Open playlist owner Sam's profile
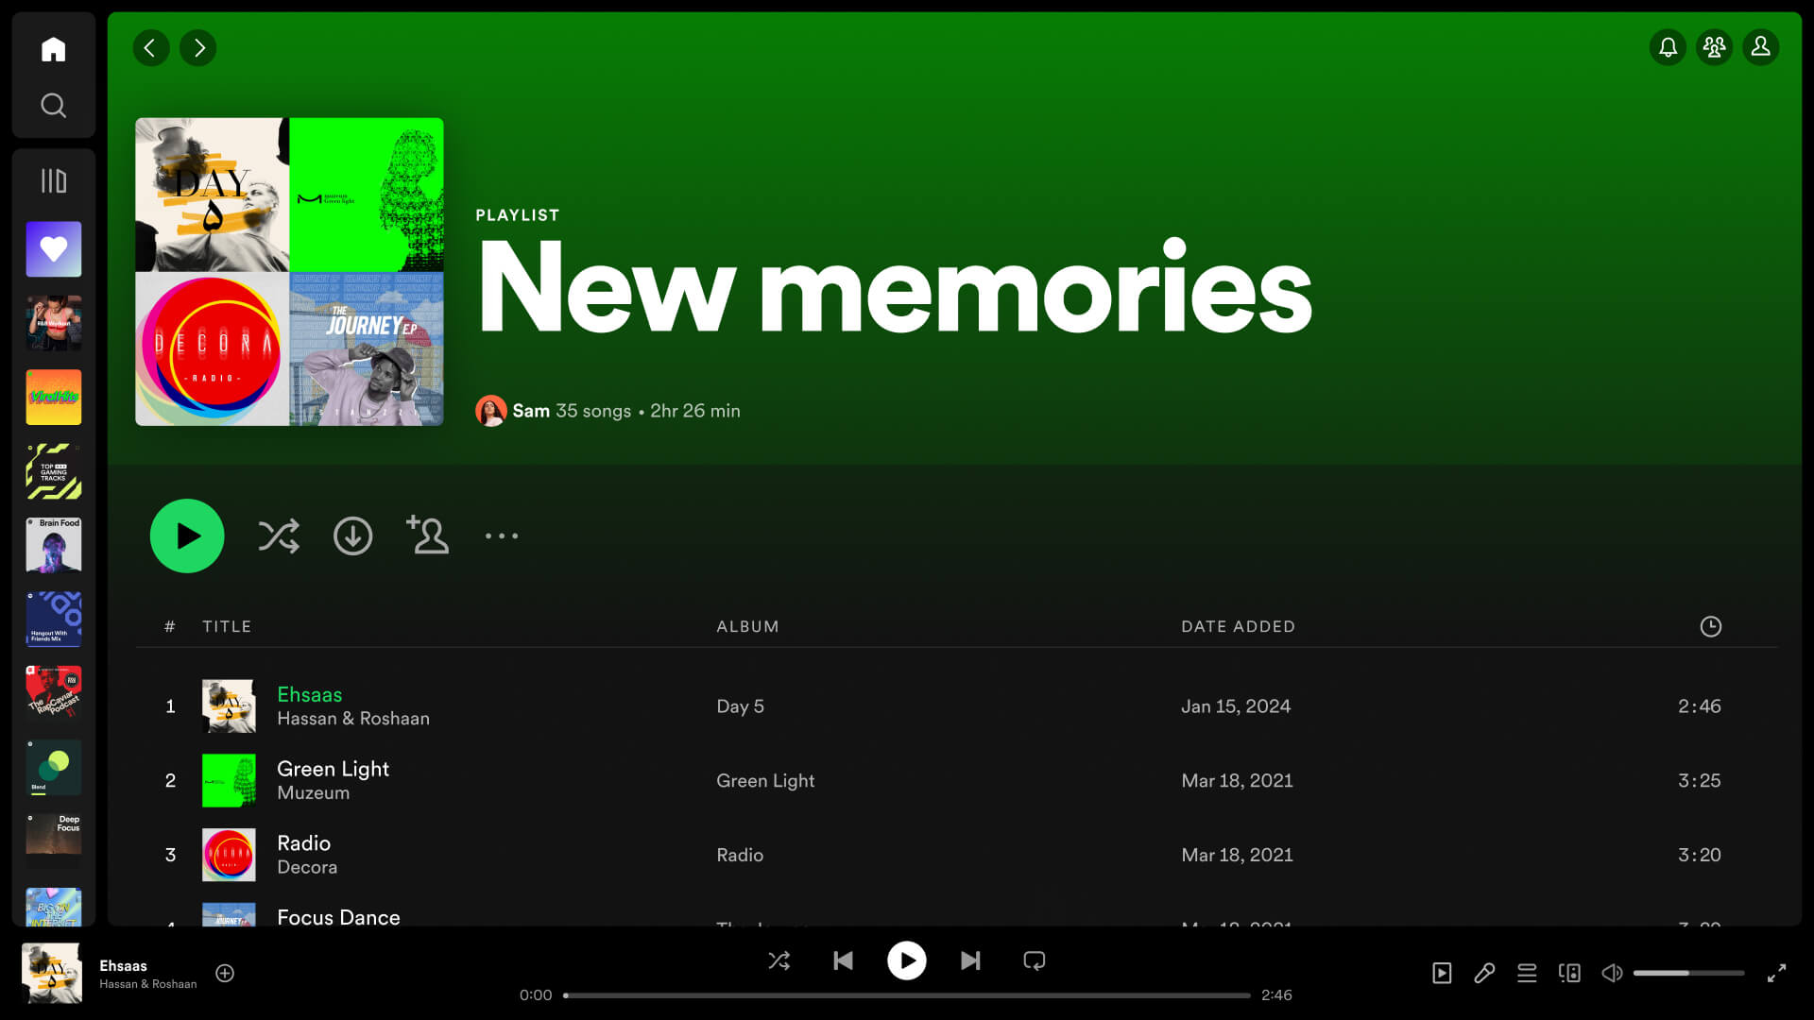Viewport: 1814px width, 1020px height. (531, 411)
